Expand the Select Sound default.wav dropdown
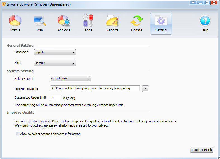 click(x=71, y=78)
